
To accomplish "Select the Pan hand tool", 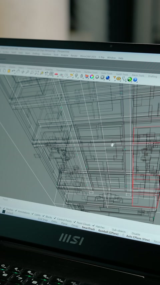I will [18, 71].
